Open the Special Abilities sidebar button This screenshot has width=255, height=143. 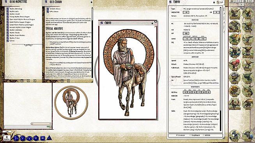(x=234, y=104)
